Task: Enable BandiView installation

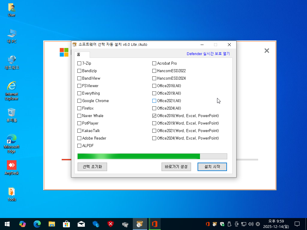Action: (79, 78)
